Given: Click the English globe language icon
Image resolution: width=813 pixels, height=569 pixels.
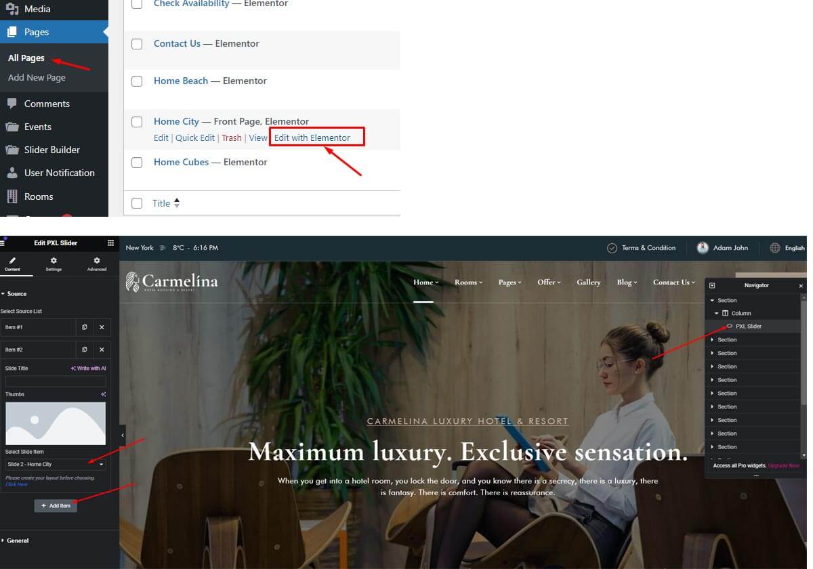Looking at the screenshot, I should pyautogui.click(x=776, y=248).
